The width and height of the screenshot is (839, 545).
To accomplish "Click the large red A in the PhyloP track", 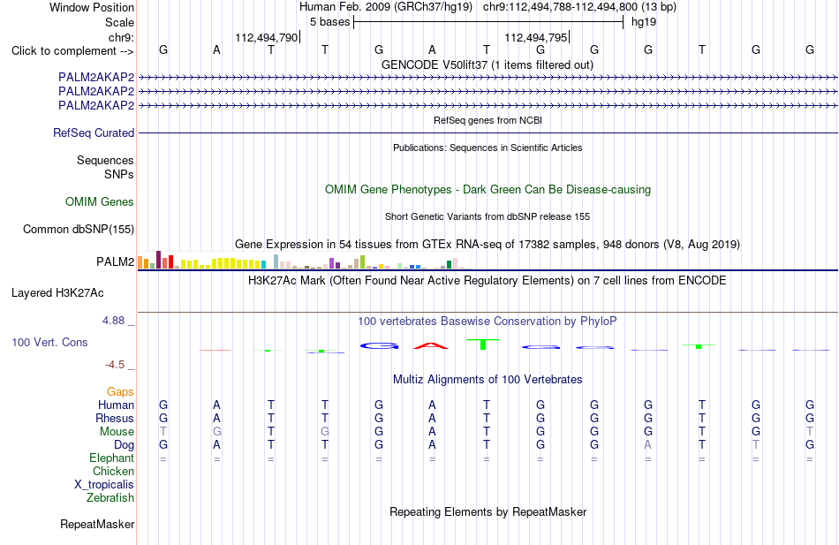I will tap(431, 346).
